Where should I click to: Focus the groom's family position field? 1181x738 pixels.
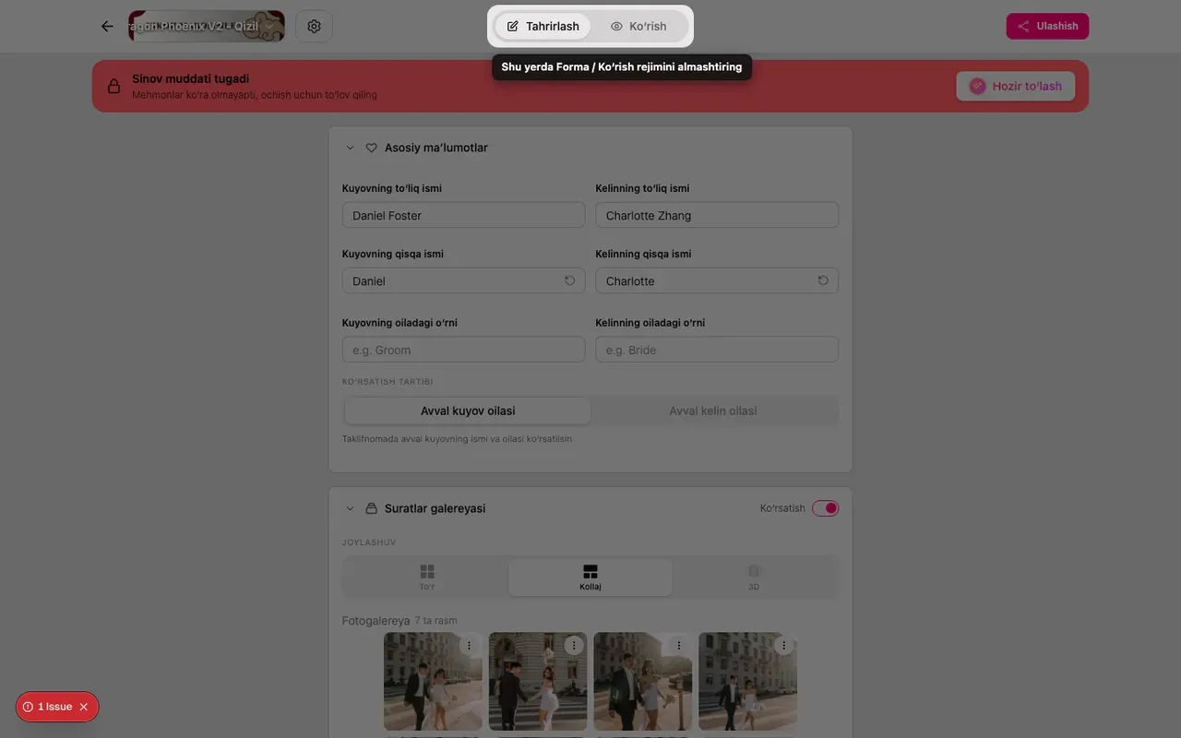463,350
